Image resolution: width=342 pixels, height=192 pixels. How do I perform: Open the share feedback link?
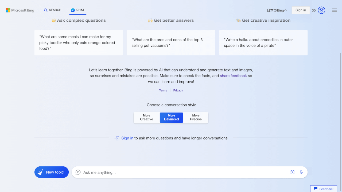point(233,76)
